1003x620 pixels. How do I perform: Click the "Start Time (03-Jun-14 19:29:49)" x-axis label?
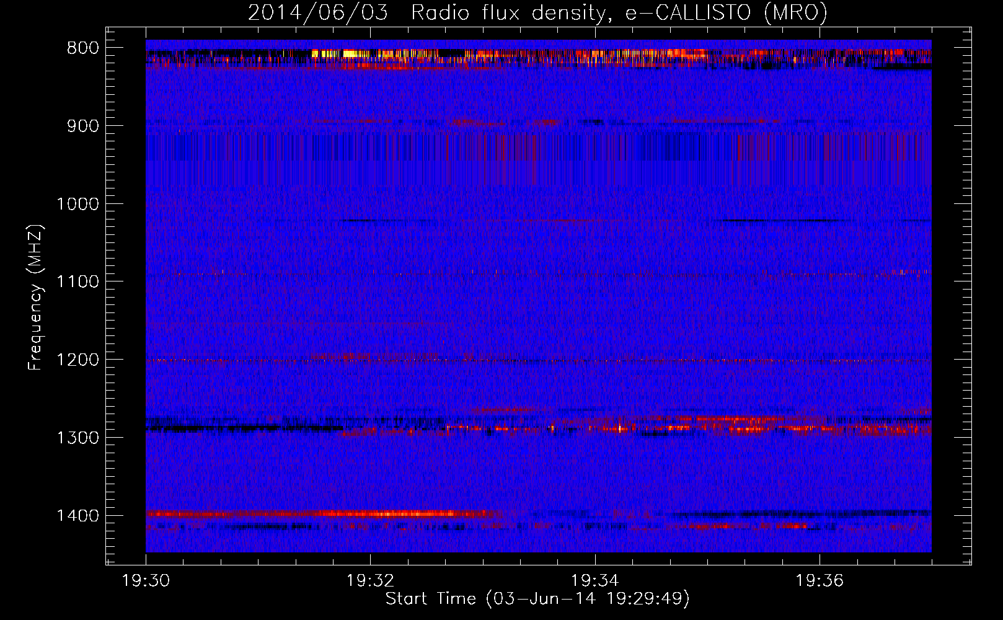tap(537, 599)
